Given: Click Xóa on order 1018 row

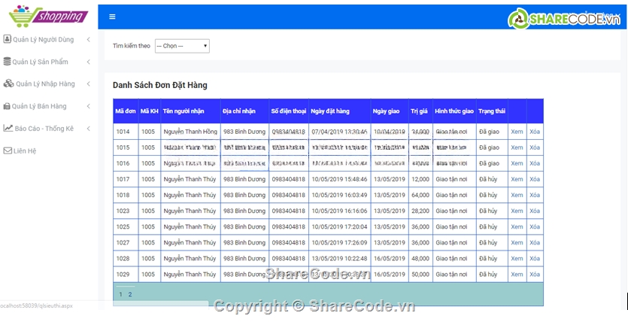Looking at the screenshot, I should (x=535, y=195).
